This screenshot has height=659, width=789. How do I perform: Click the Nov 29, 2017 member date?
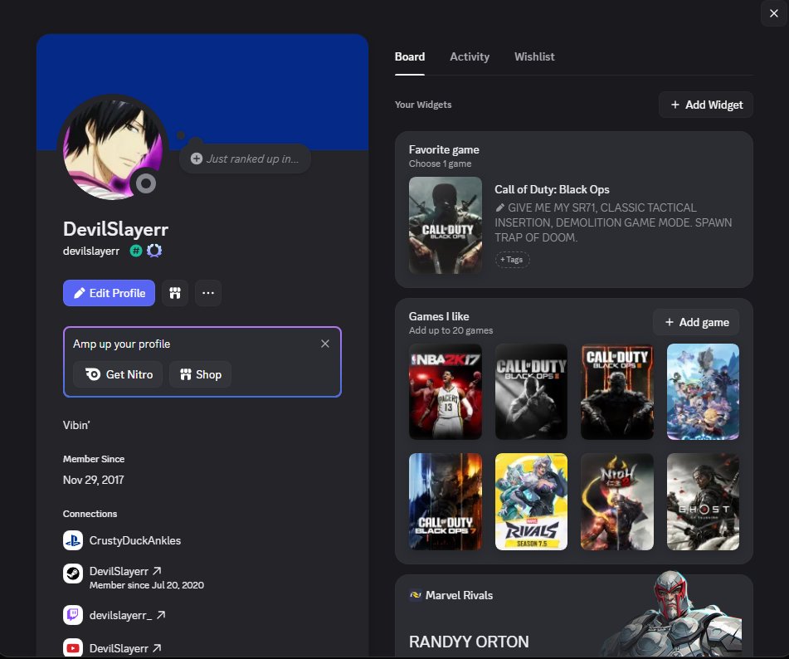coord(93,480)
